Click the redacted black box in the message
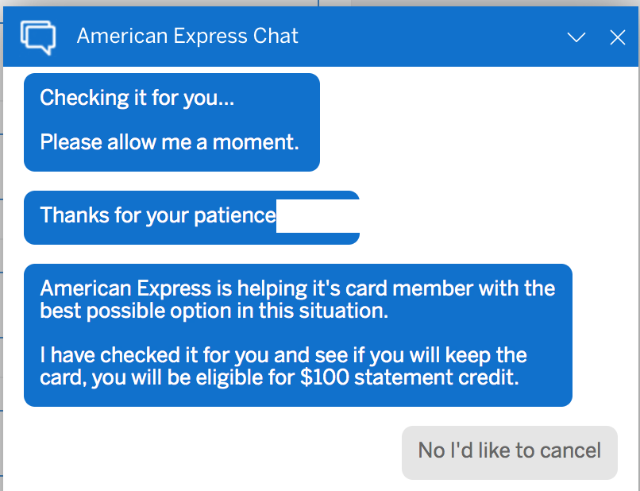640x491 pixels. pos(319,215)
